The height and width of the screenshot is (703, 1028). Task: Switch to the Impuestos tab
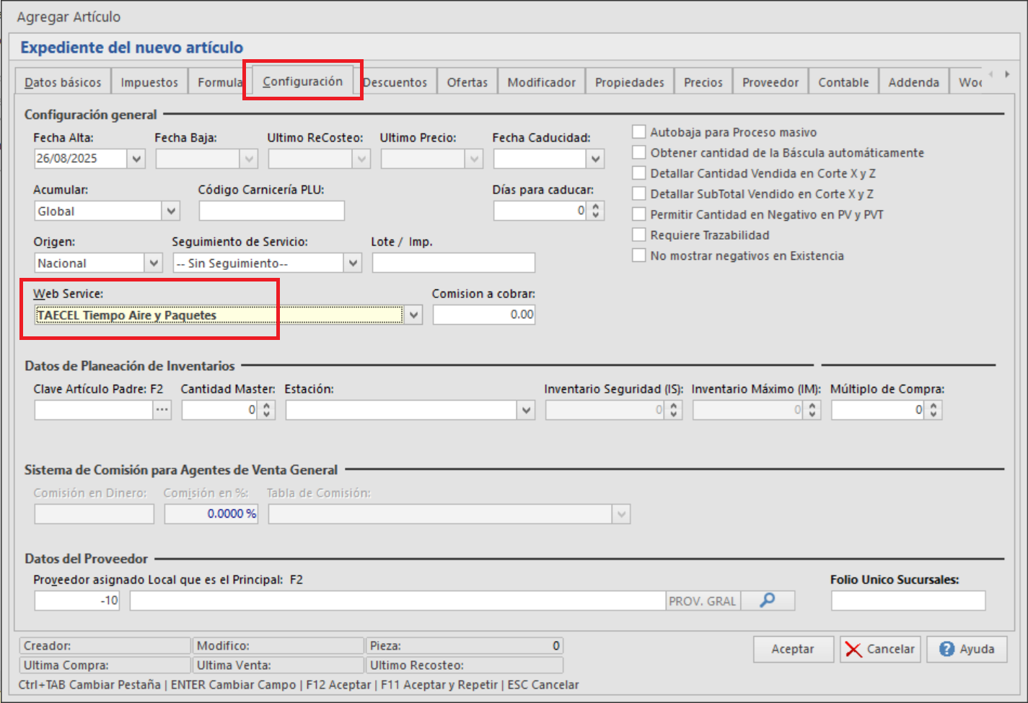[x=149, y=82]
